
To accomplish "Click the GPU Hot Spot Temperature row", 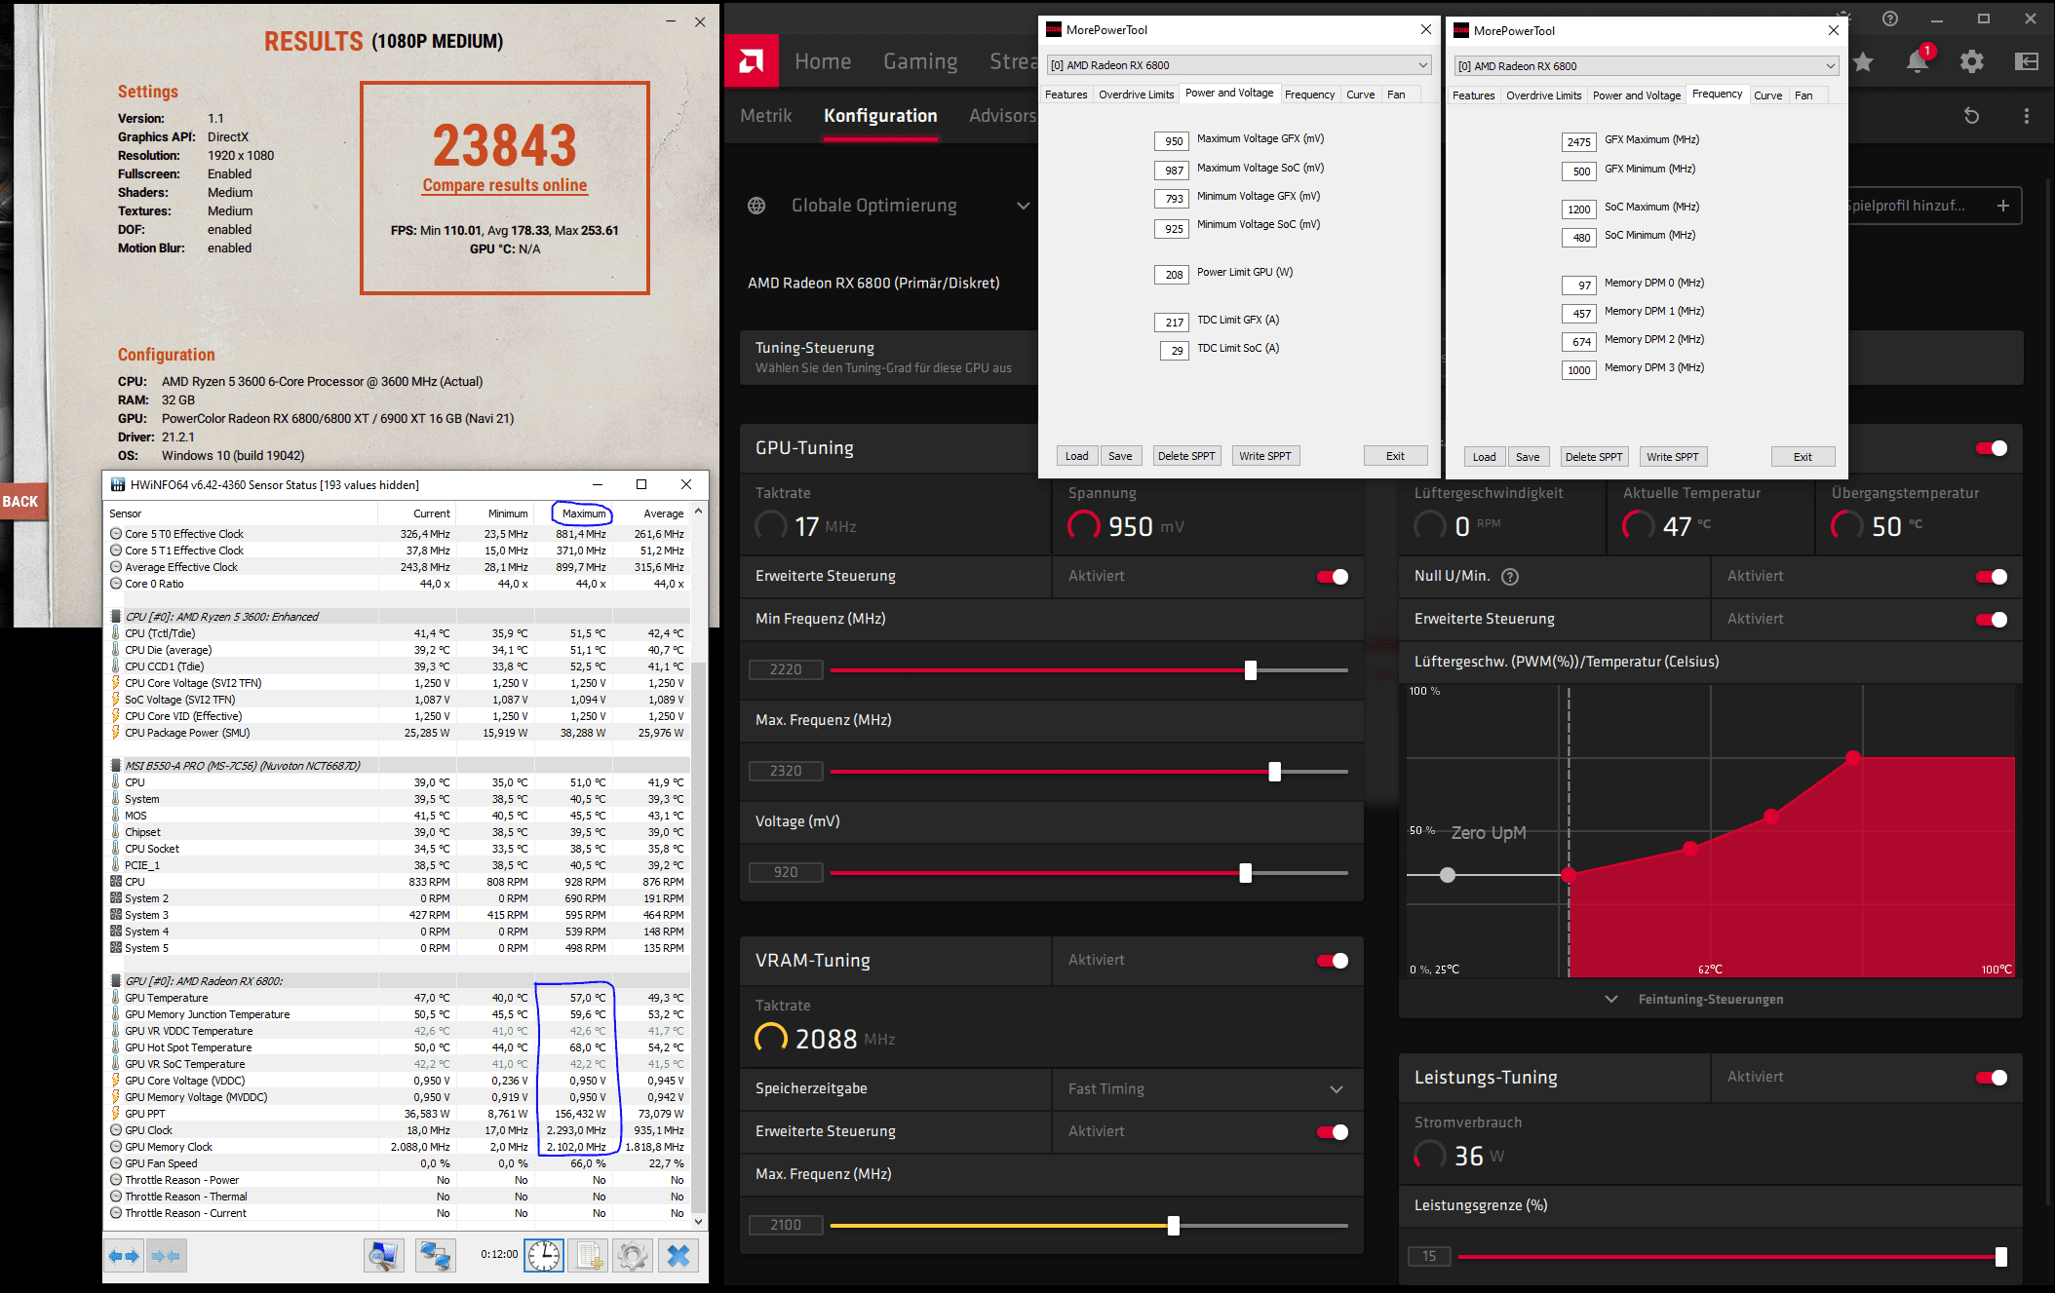I will tap(397, 1047).
